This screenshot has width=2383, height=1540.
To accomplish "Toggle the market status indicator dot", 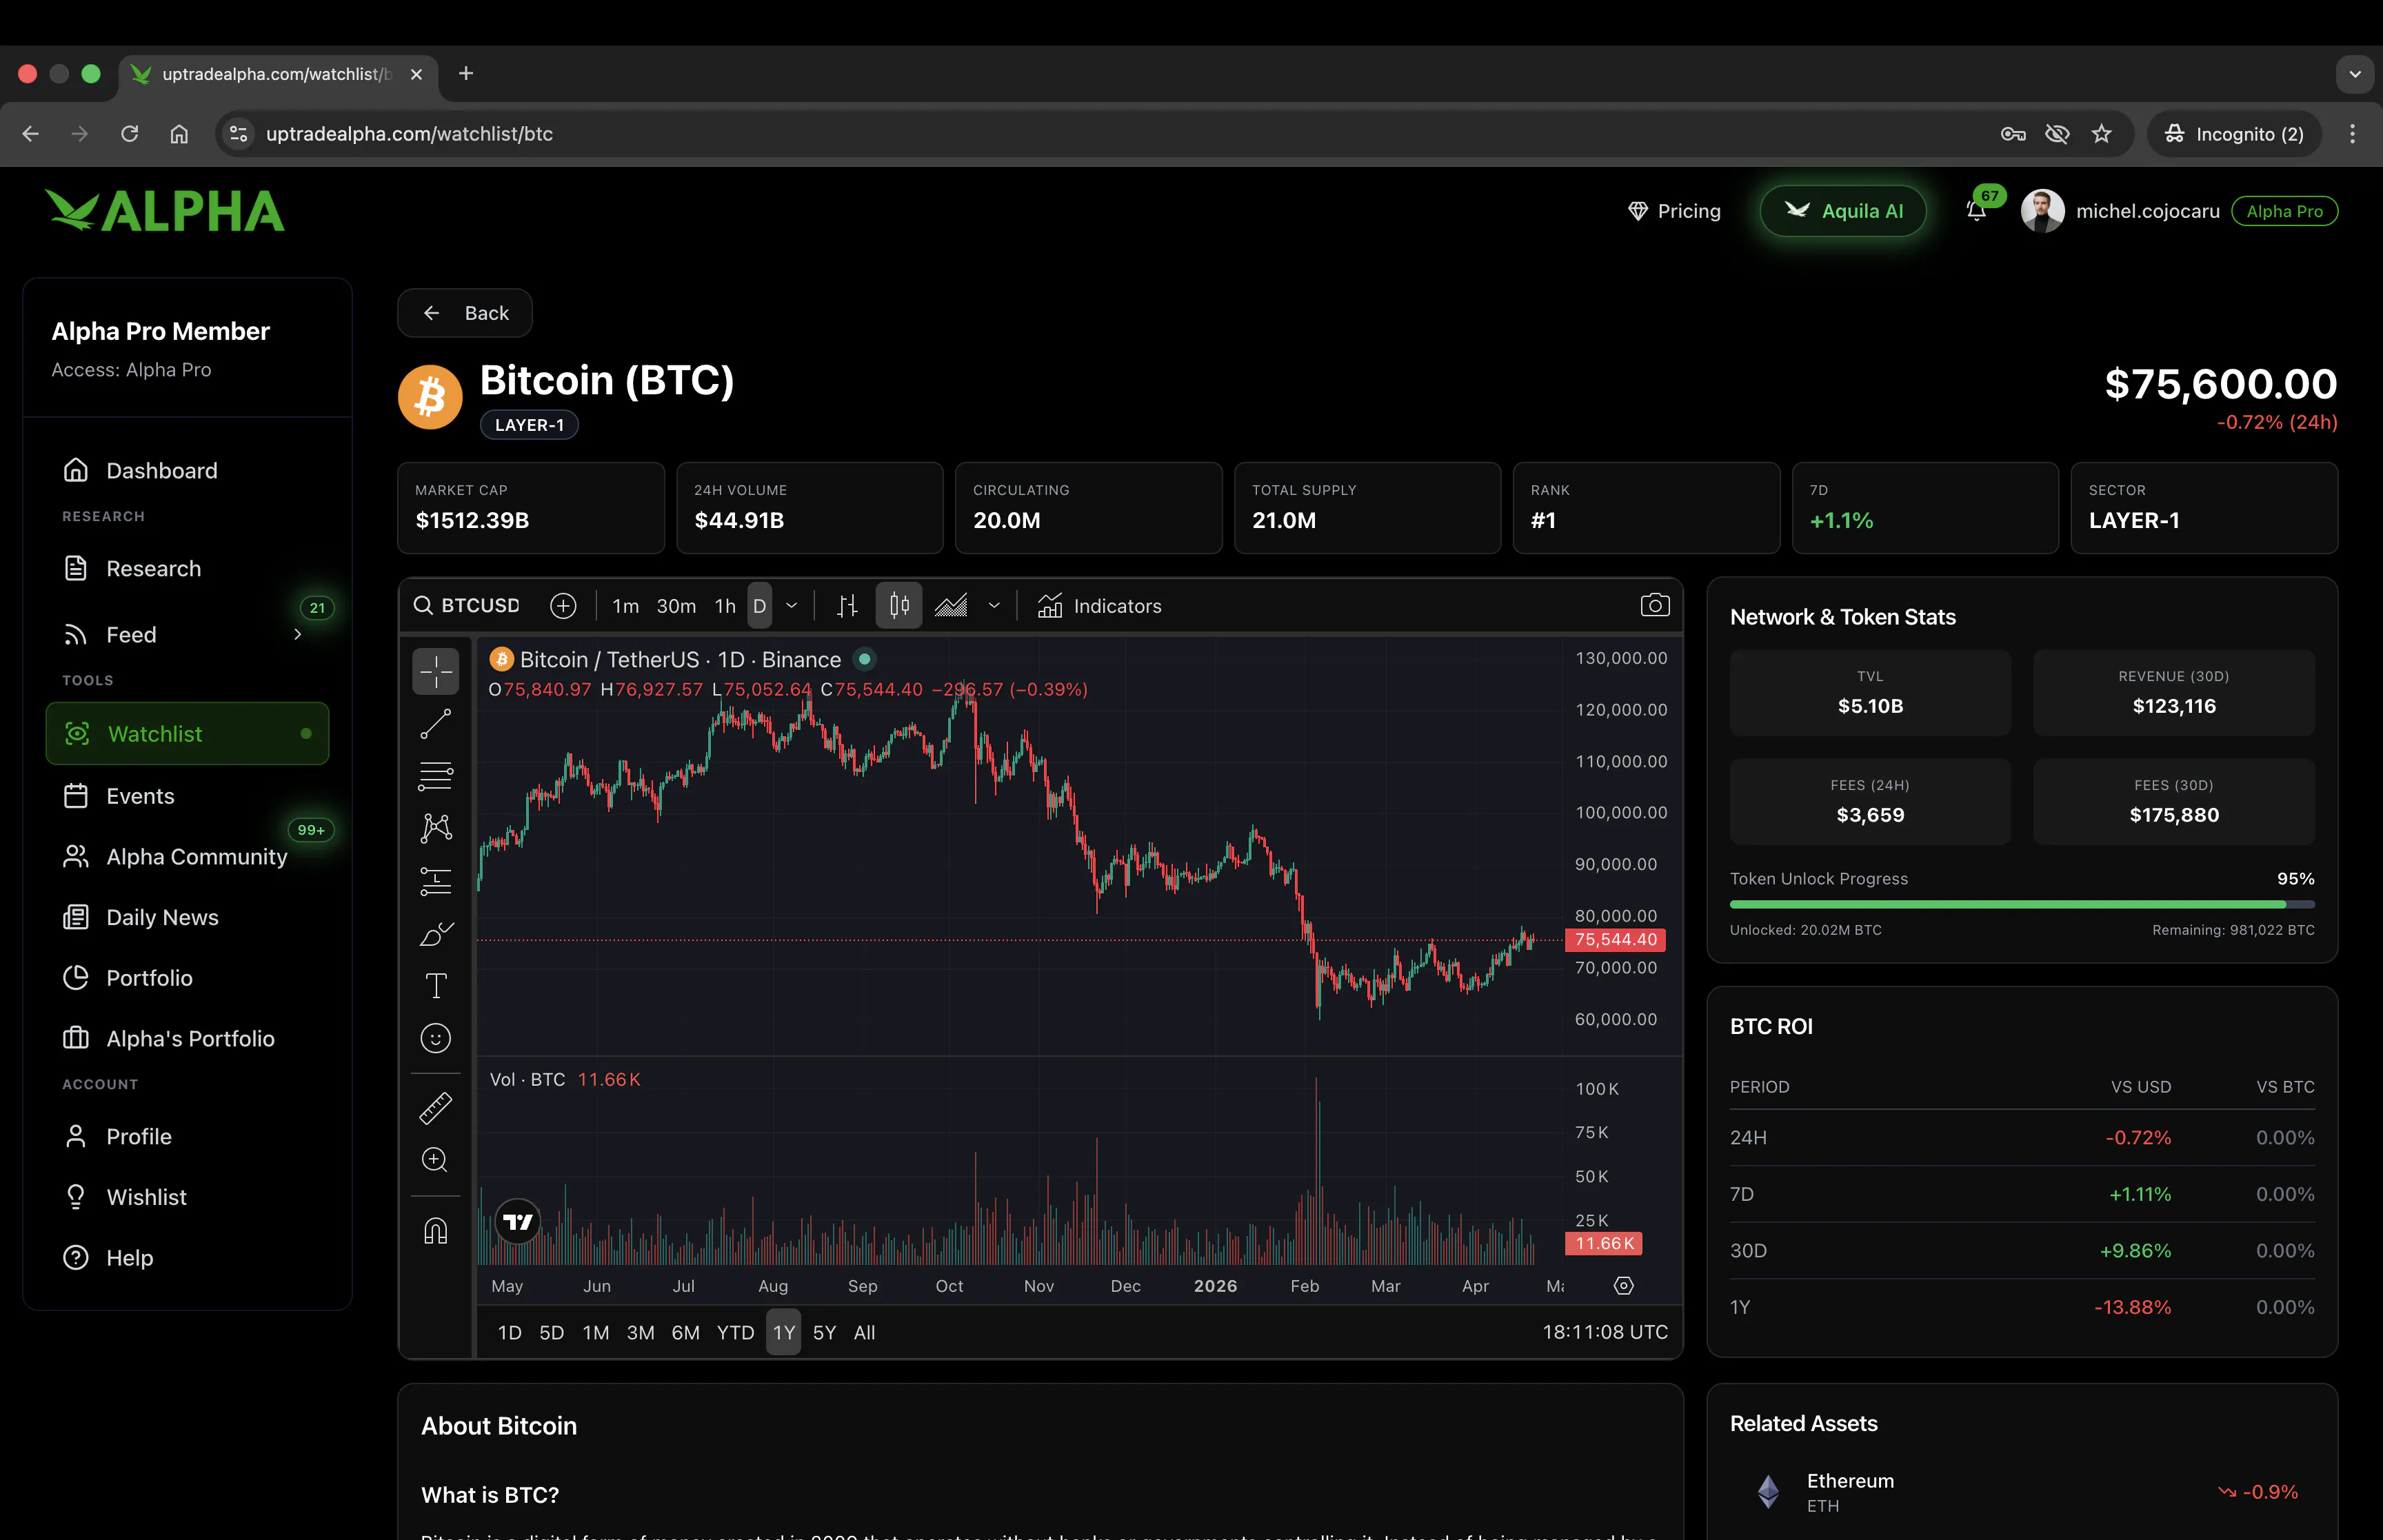I will [x=865, y=660].
